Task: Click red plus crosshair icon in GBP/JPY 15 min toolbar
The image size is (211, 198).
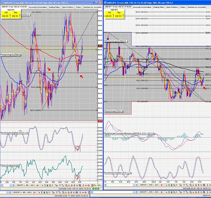Action: pos(201,185)
